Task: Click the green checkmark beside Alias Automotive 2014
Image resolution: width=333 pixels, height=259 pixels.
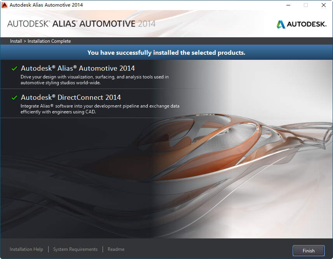Action: [x=14, y=69]
